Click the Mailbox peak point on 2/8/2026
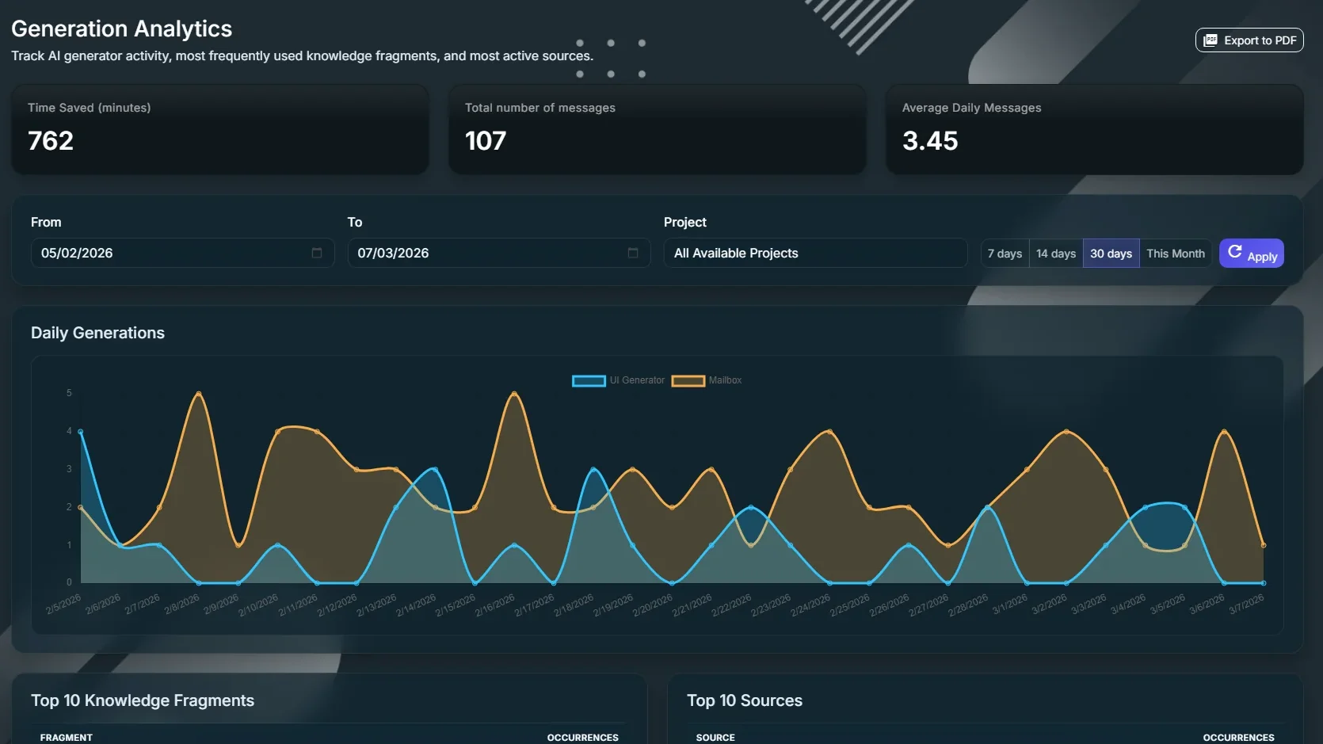 click(198, 394)
